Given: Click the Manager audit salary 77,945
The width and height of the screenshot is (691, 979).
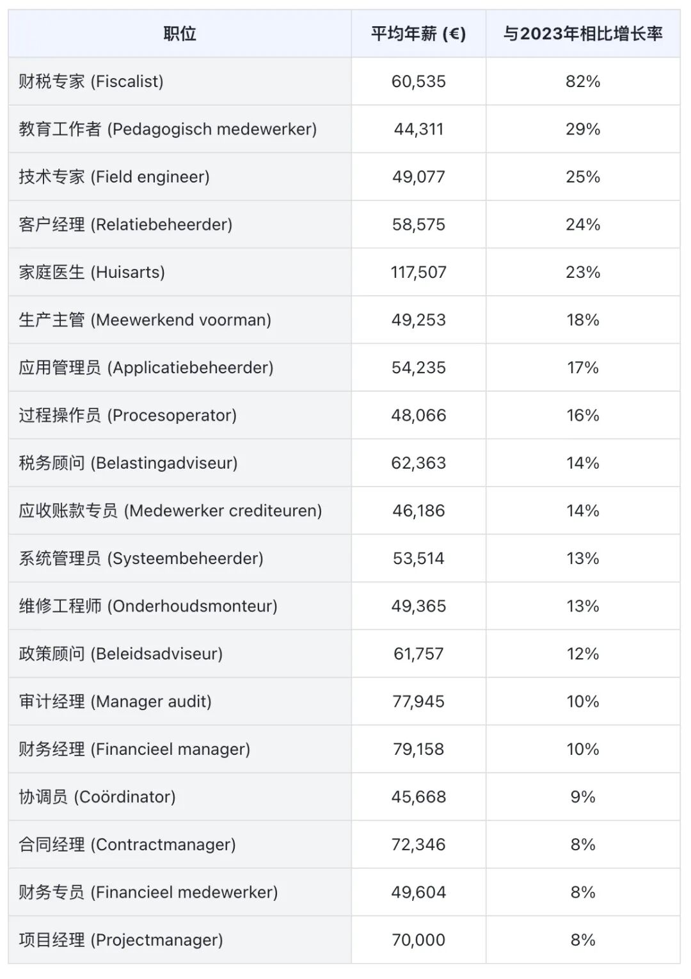Looking at the screenshot, I should pos(418,701).
